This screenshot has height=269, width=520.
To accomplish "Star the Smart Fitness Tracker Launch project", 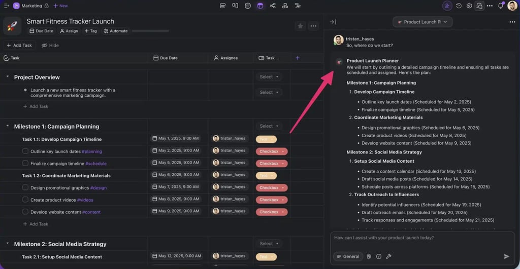I will click(300, 26).
